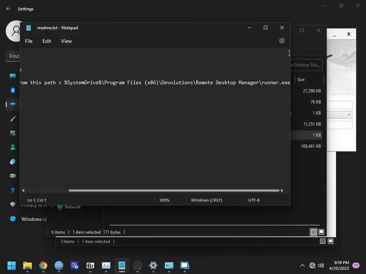This screenshot has height=274, width=366.
Task: Click UTF-8 encoding indicator in status bar
Action: click(254, 200)
